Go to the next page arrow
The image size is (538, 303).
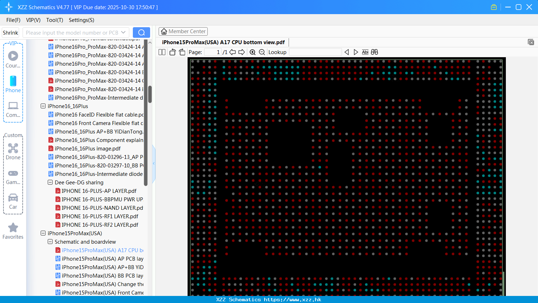coord(242,52)
